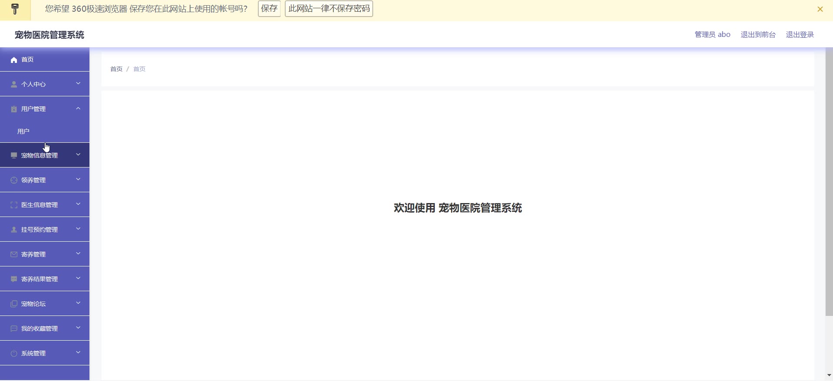
Task: Click the grey current 首页 breadcrumb
Action: click(139, 69)
